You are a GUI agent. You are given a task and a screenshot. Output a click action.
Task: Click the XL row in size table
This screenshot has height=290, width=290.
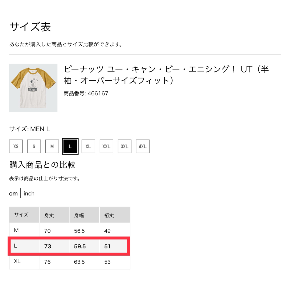point(70,262)
